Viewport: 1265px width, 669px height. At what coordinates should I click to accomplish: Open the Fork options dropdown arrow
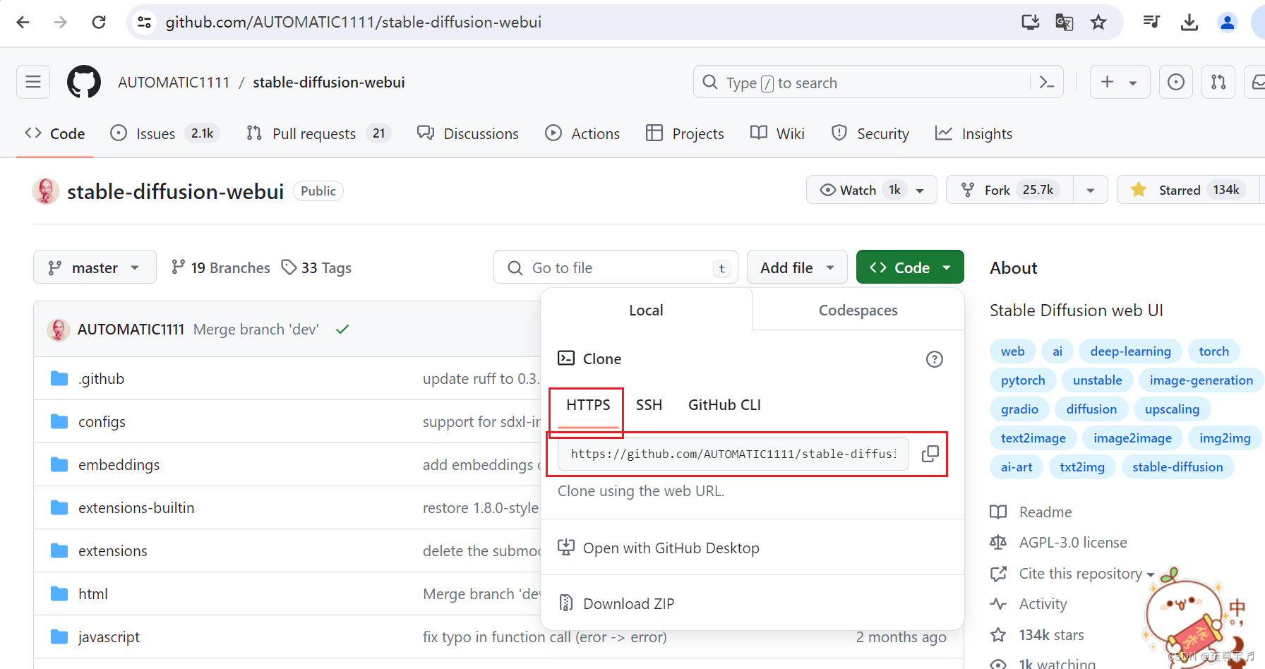[1091, 191]
